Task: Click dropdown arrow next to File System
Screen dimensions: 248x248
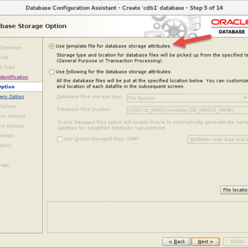Action: point(245,98)
